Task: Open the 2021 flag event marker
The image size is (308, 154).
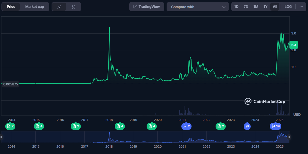Action: click(x=186, y=126)
